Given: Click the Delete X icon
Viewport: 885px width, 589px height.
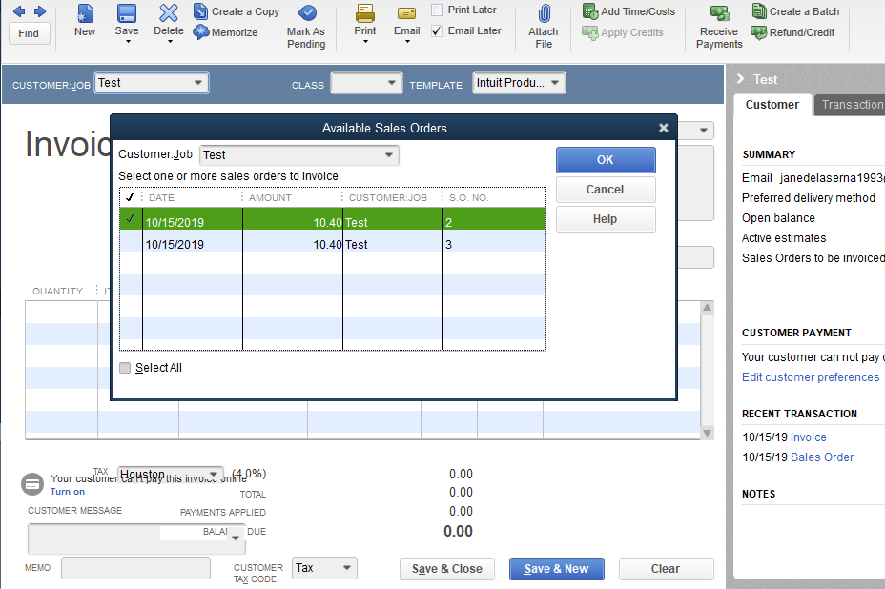Looking at the screenshot, I should tap(168, 13).
